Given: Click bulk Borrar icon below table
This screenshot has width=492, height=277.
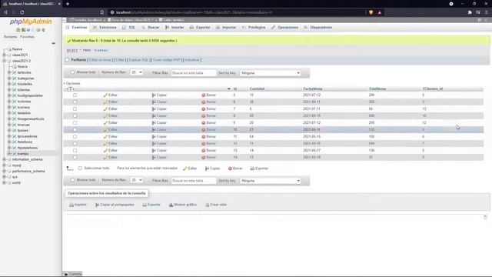Looking at the screenshot, I should point(230,169).
